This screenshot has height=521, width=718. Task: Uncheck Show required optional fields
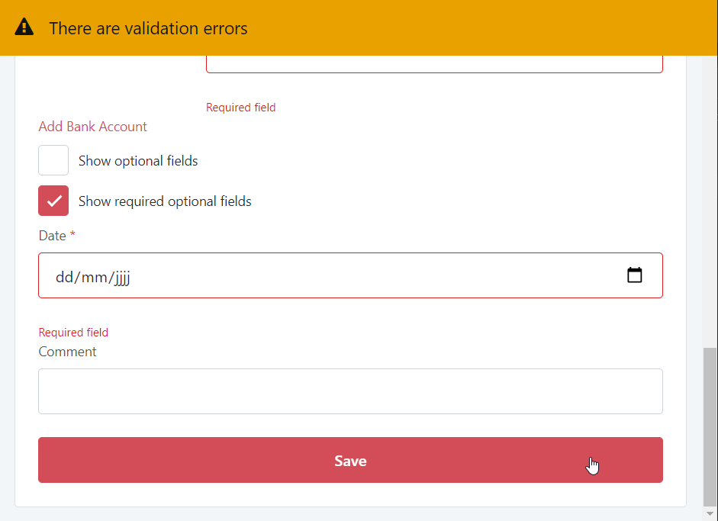tap(53, 201)
